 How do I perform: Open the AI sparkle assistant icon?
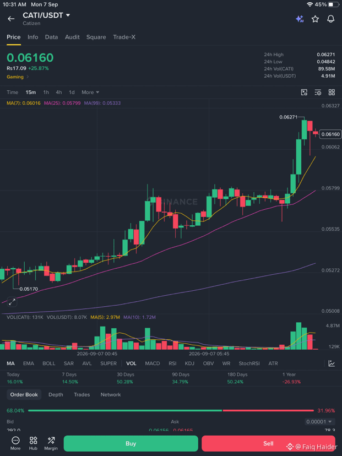tap(300, 19)
